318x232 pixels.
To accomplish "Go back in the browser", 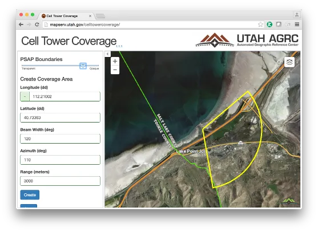I will [x=21, y=25].
